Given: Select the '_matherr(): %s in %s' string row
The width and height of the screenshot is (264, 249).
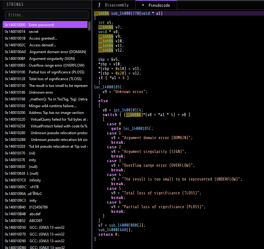Looking at the screenshot, I should pos(45,99).
